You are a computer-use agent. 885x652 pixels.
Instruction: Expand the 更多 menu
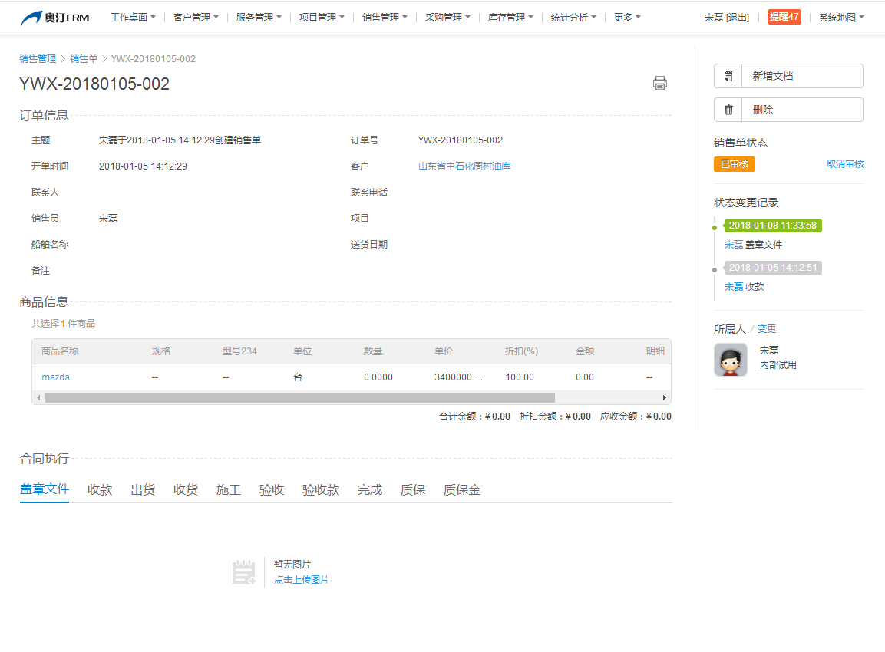point(627,17)
